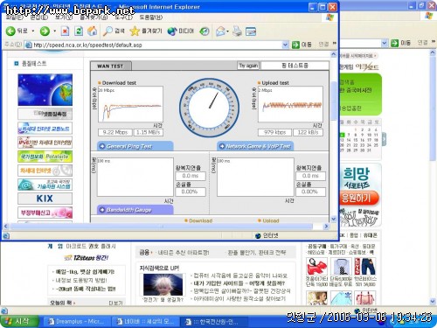Refresh the page via toolbar icon
This screenshot has height=328, width=437.
pyautogui.click(x=79, y=31)
